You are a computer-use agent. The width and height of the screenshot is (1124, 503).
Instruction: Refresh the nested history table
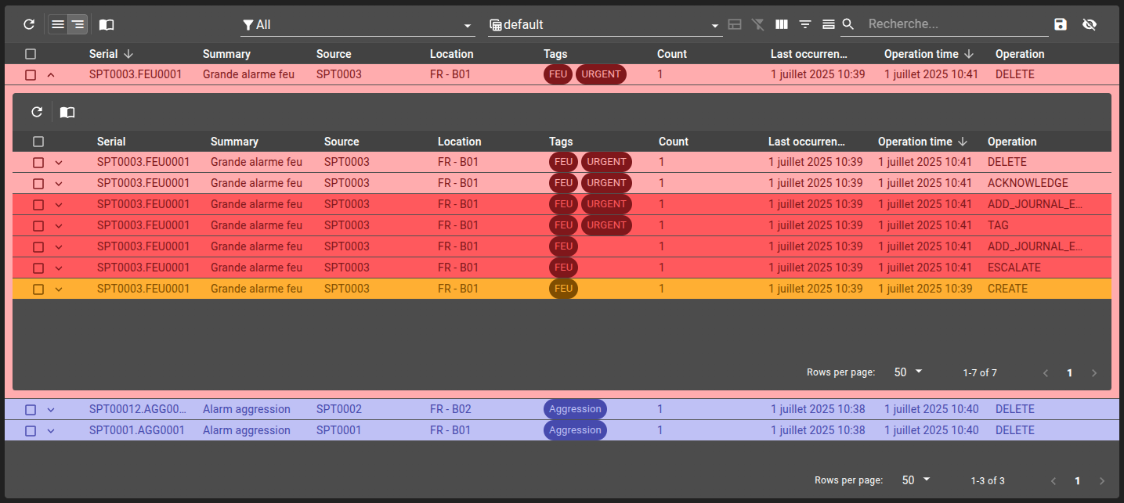pyautogui.click(x=37, y=112)
